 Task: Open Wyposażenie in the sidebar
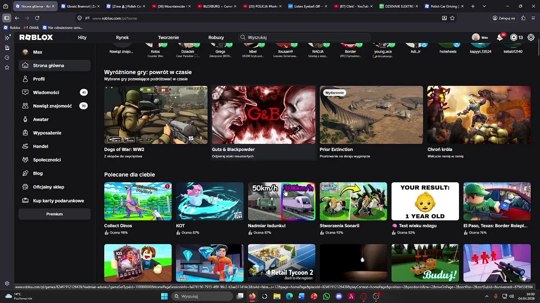click(x=54, y=133)
